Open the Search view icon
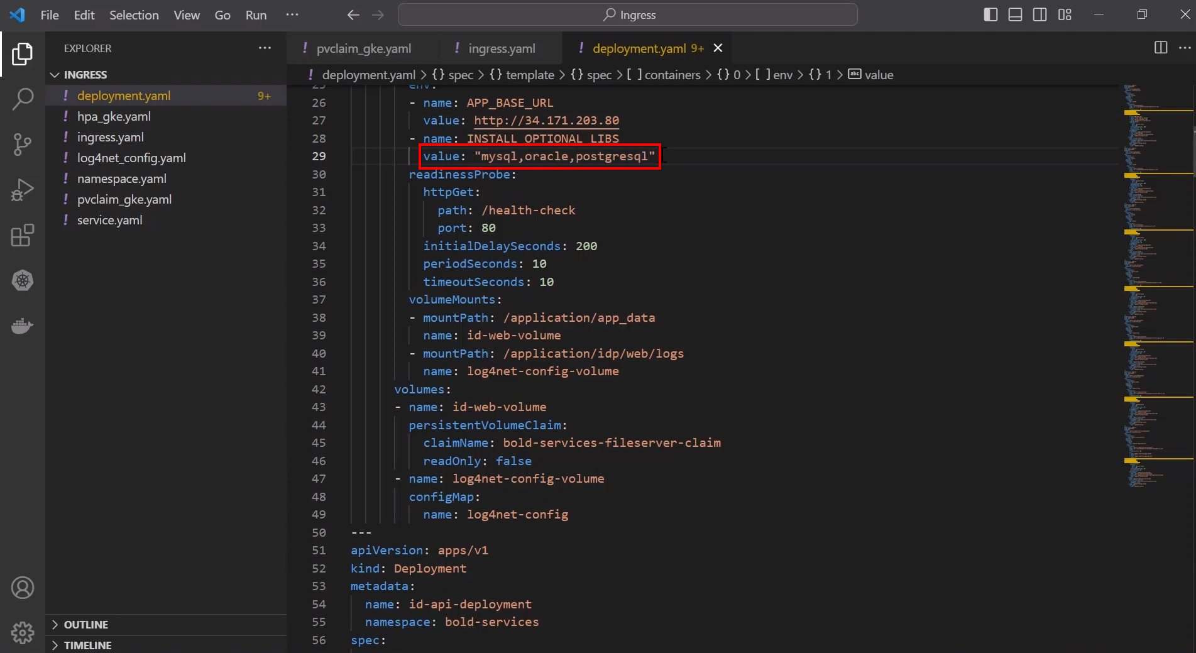Screen dimensions: 1196x653 (x=23, y=99)
